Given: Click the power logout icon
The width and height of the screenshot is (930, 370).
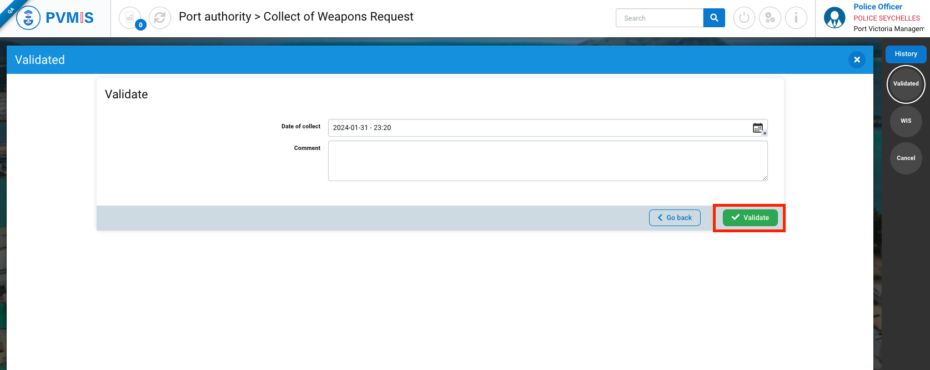Looking at the screenshot, I should 744,18.
